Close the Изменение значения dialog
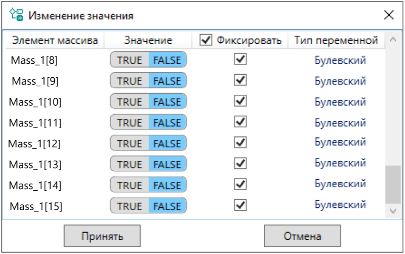Viewport: 405px width, 254px height. point(388,16)
